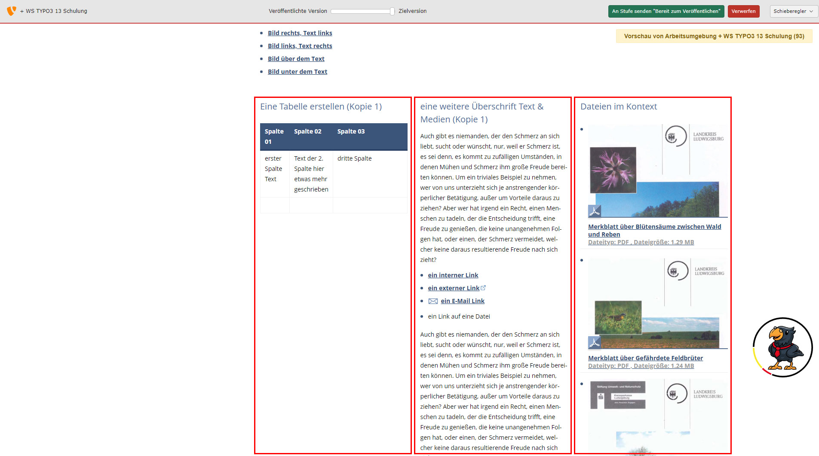Click the envelope icon before E-Mail Link

point(433,301)
